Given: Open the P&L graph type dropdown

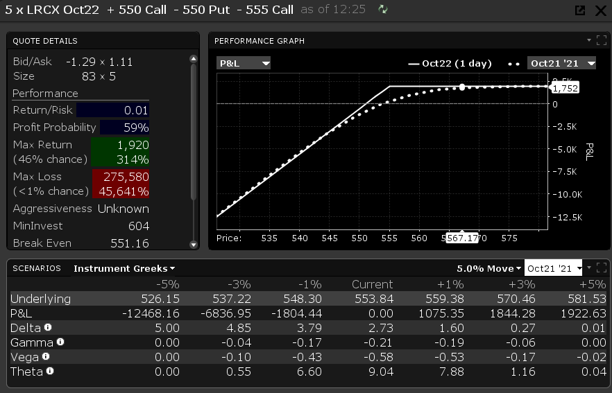Looking at the screenshot, I should 244,63.
